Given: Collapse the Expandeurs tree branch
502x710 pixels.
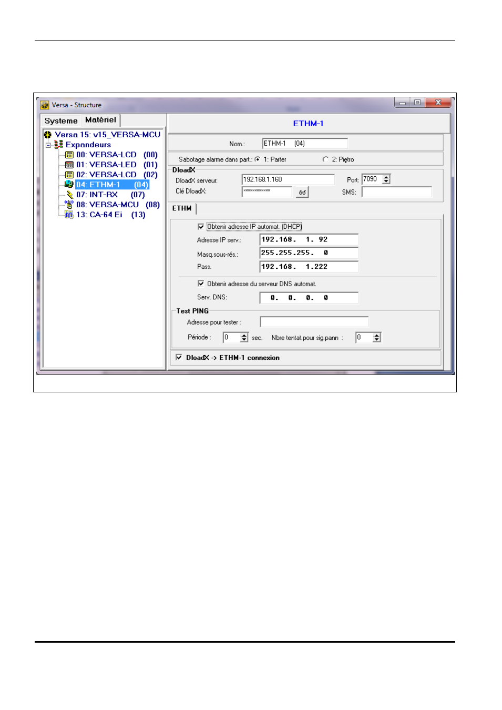Looking at the screenshot, I should click(x=48, y=145).
